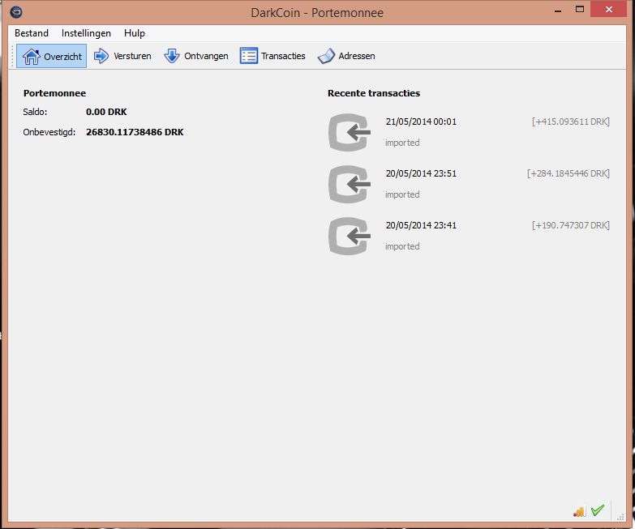Click the Onbevestigd label
The width and height of the screenshot is (635, 529).
tap(49, 132)
